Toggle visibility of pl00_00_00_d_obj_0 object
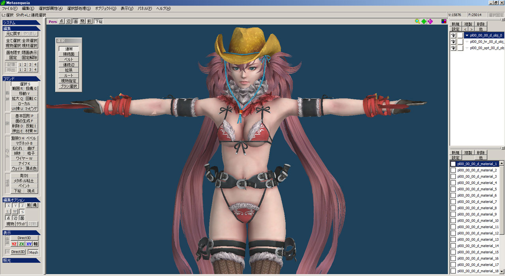 point(453,35)
